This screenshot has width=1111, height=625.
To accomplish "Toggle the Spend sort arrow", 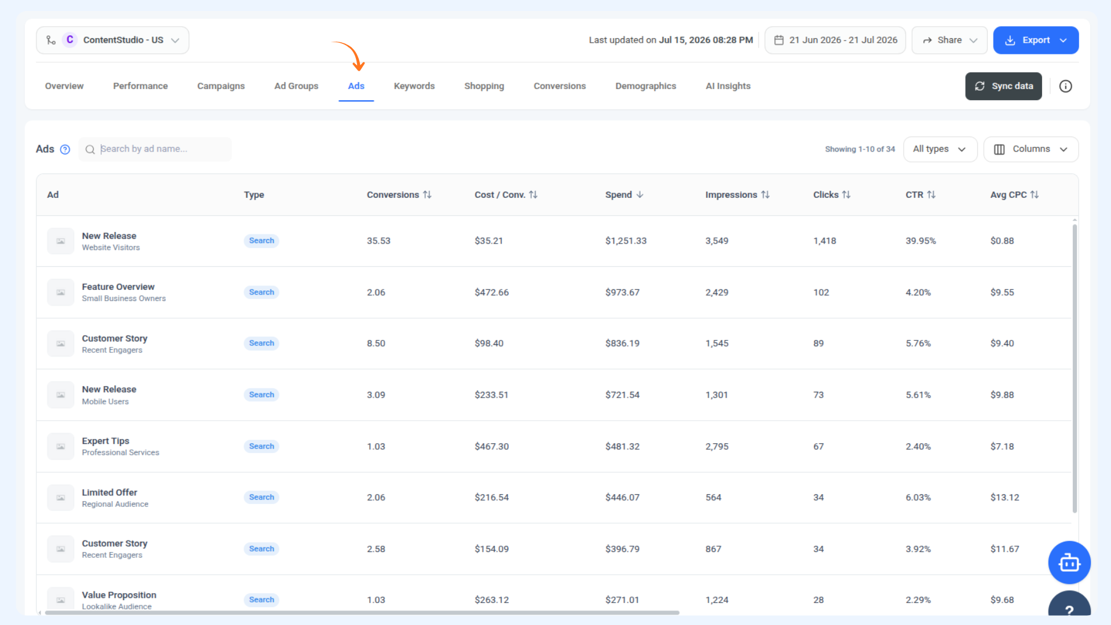I will pyautogui.click(x=639, y=195).
